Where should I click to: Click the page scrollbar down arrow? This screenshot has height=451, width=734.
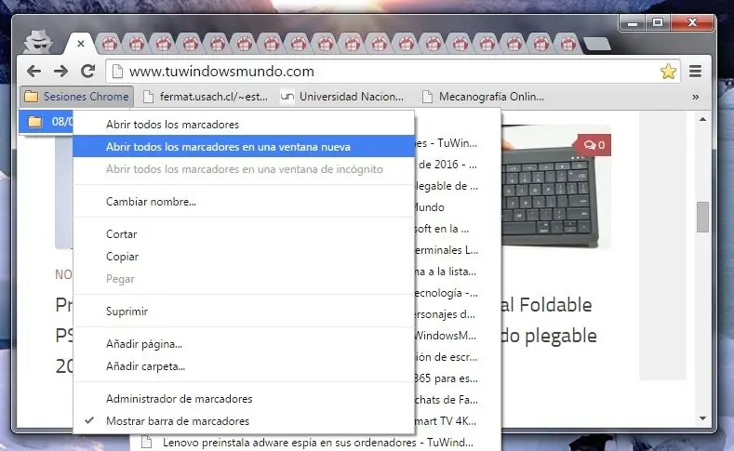[702, 418]
